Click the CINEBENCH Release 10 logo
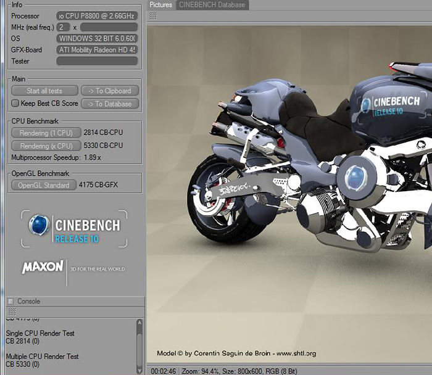Image resolution: width=432 pixels, height=375 pixels. pyautogui.click(x=75, y=229)
